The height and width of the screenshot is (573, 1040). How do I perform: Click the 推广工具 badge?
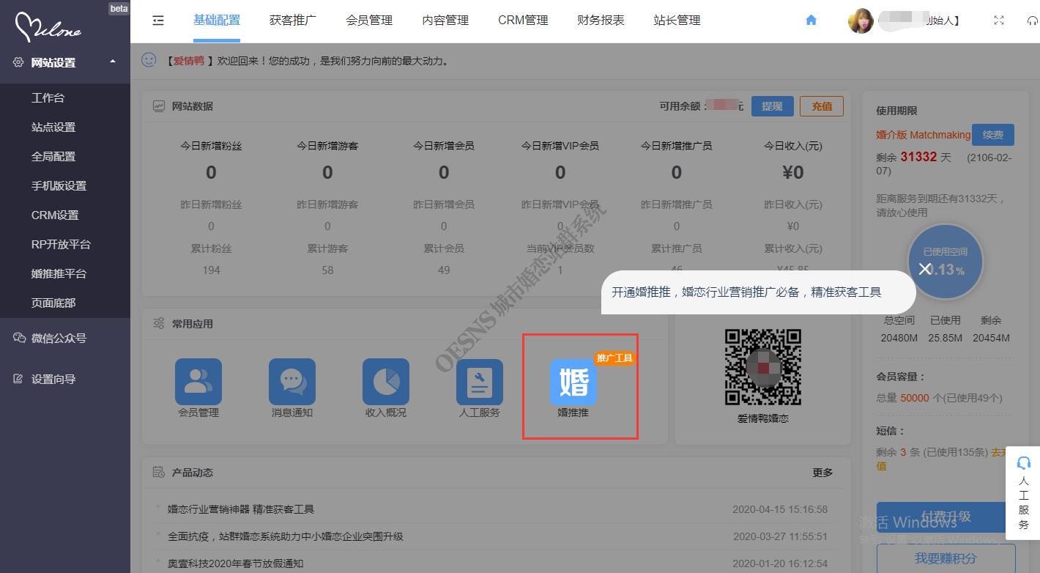pyautogui.click(x=614, y=358)
